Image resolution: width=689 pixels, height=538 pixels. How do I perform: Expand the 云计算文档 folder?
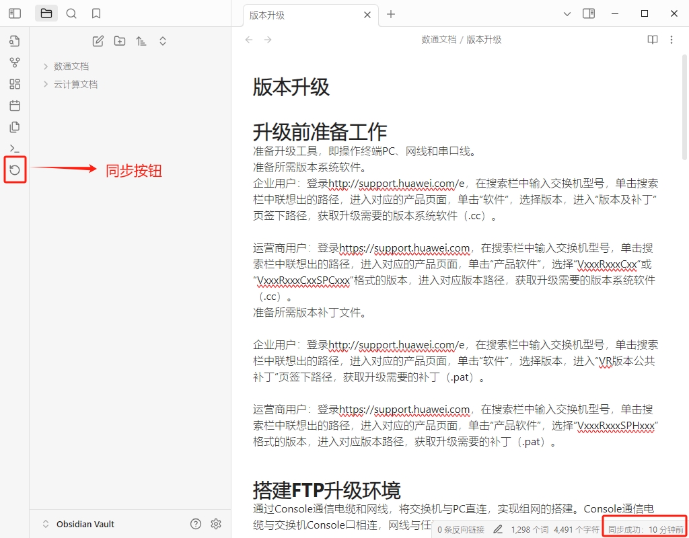point(75,85)
